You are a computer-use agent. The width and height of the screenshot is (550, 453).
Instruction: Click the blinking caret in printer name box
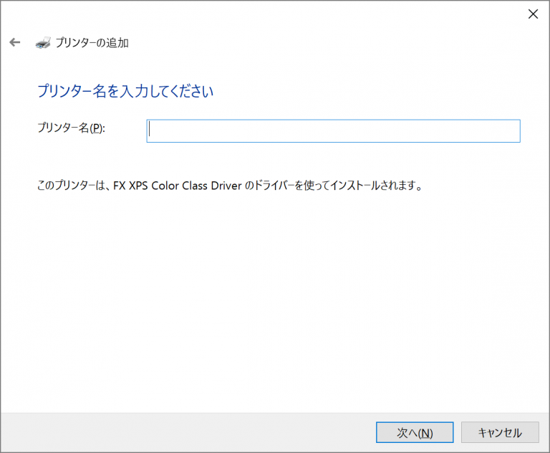pos(150,130)
